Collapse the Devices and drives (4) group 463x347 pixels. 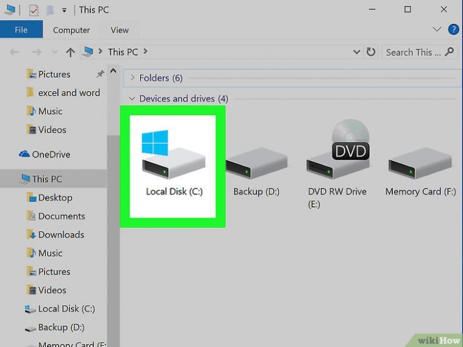point(131,98)
